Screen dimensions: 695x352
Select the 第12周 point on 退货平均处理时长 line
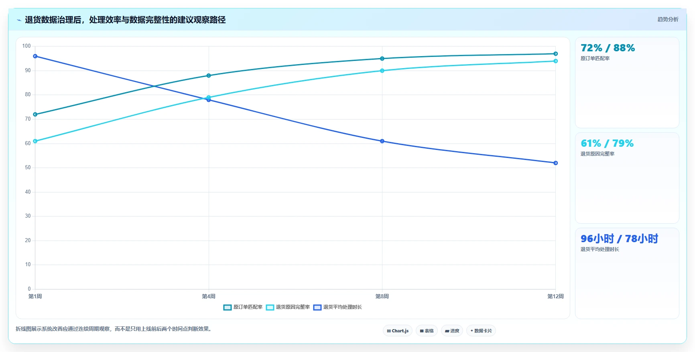[x=556, y=163]
